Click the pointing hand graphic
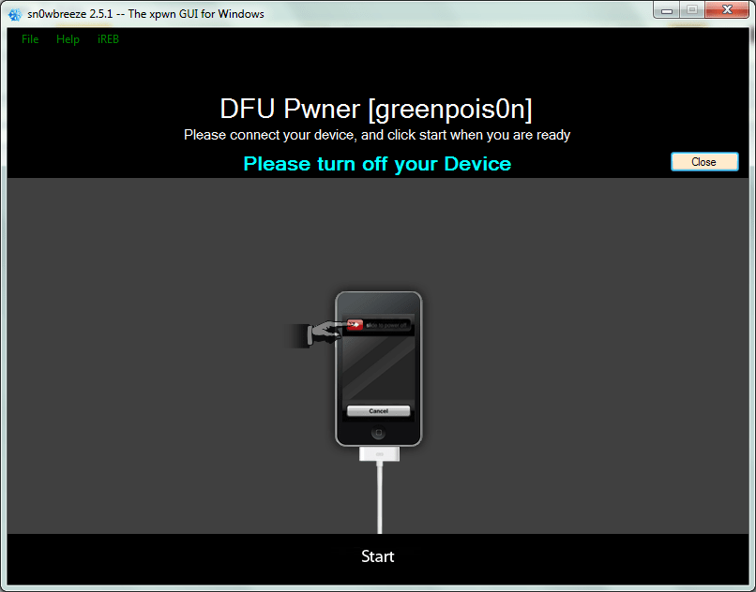Viewport: 756px width, 592px height. (321, 333)
